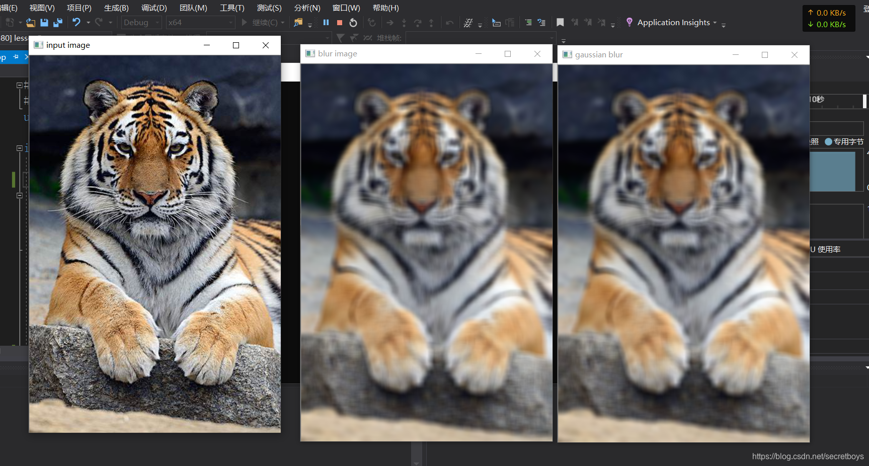Image resolution: width=869 pixels, height=466 pixels.
Task: Open the Debug (调试) menu
Action: [x=154, y=8]
